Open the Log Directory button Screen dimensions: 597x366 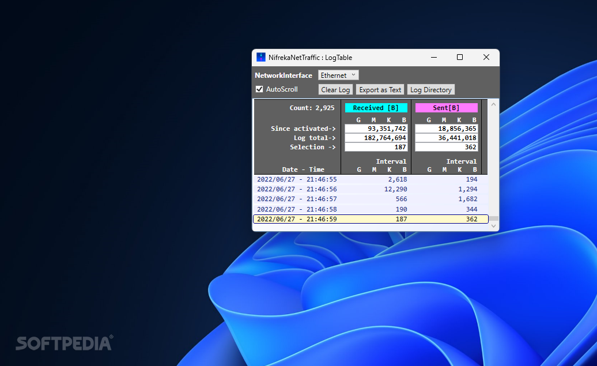point(430,89)
